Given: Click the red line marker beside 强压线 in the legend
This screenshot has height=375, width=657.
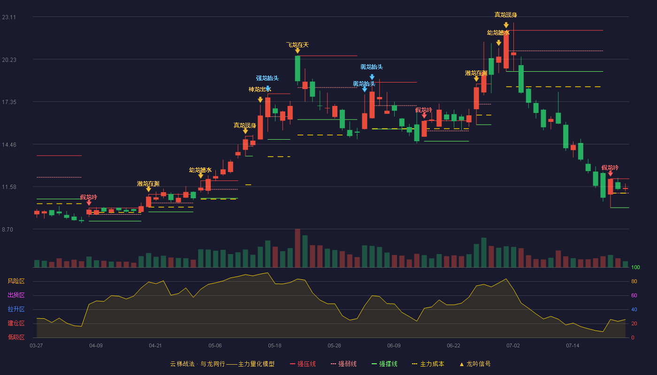Looking at the screenshot, I should [x=292, y=364].
